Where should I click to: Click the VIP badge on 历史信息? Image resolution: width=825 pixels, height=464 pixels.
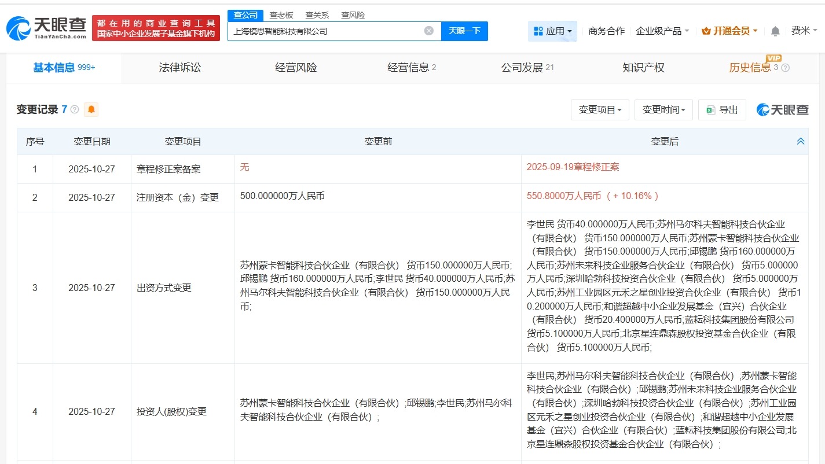coord(775,58)
